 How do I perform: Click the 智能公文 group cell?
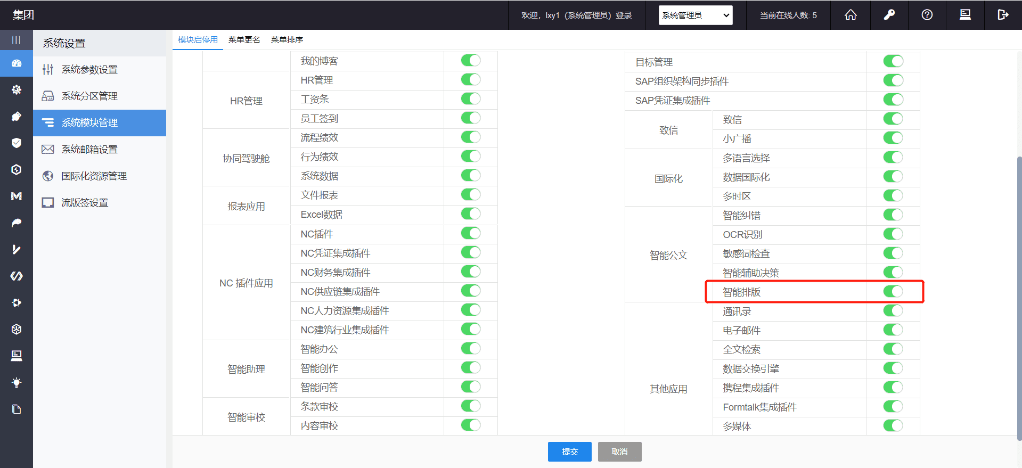(x=669, y=254)
